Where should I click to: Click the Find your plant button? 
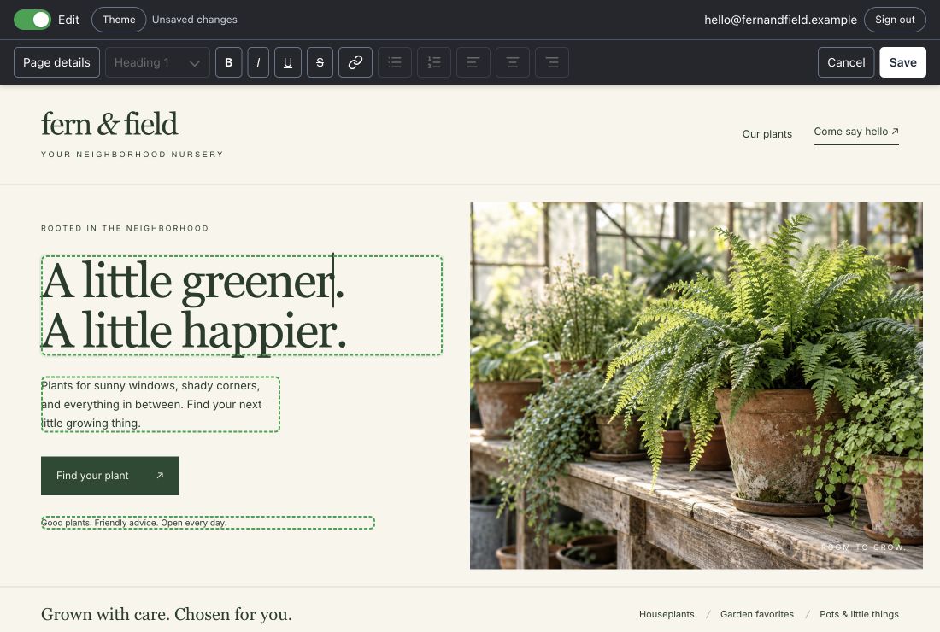tap(109, 476)
